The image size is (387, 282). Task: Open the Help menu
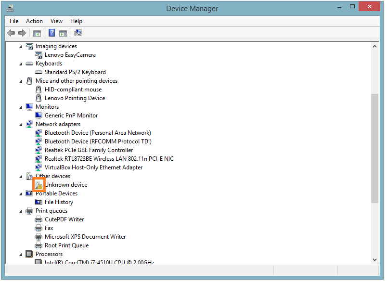tap(76, 21)
